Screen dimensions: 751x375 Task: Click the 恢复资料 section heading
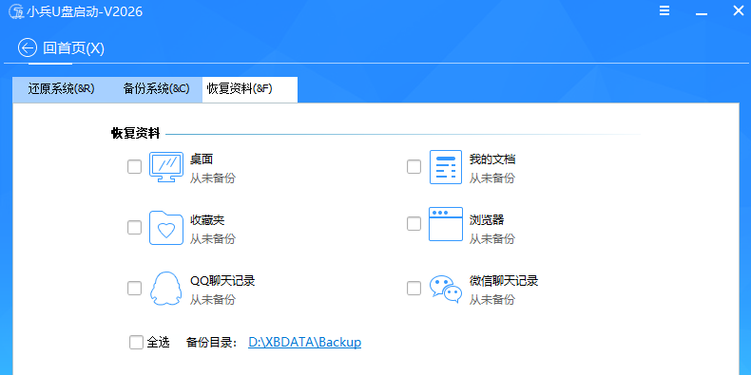pos(136,134)
